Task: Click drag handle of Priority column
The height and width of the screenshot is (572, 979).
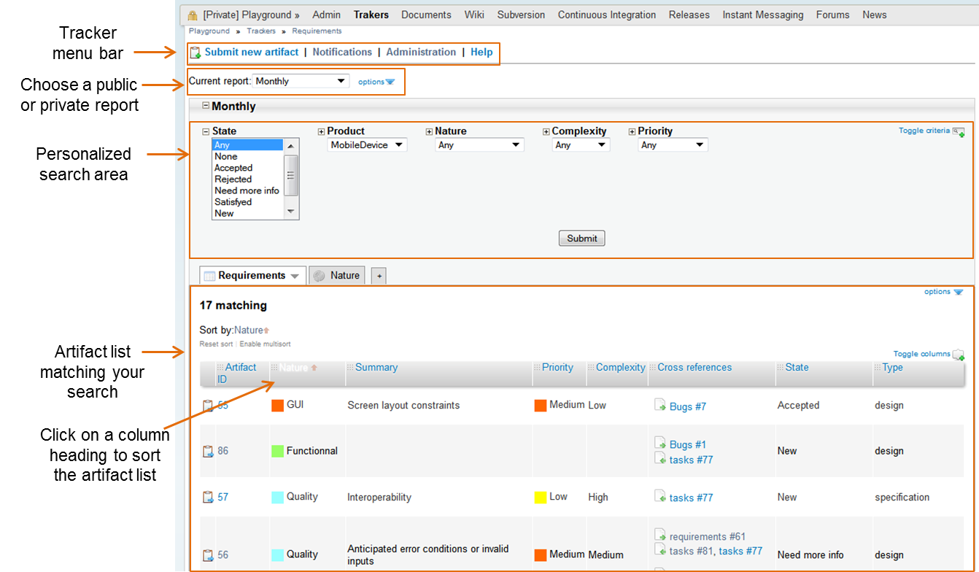Action: coord(537,368)
